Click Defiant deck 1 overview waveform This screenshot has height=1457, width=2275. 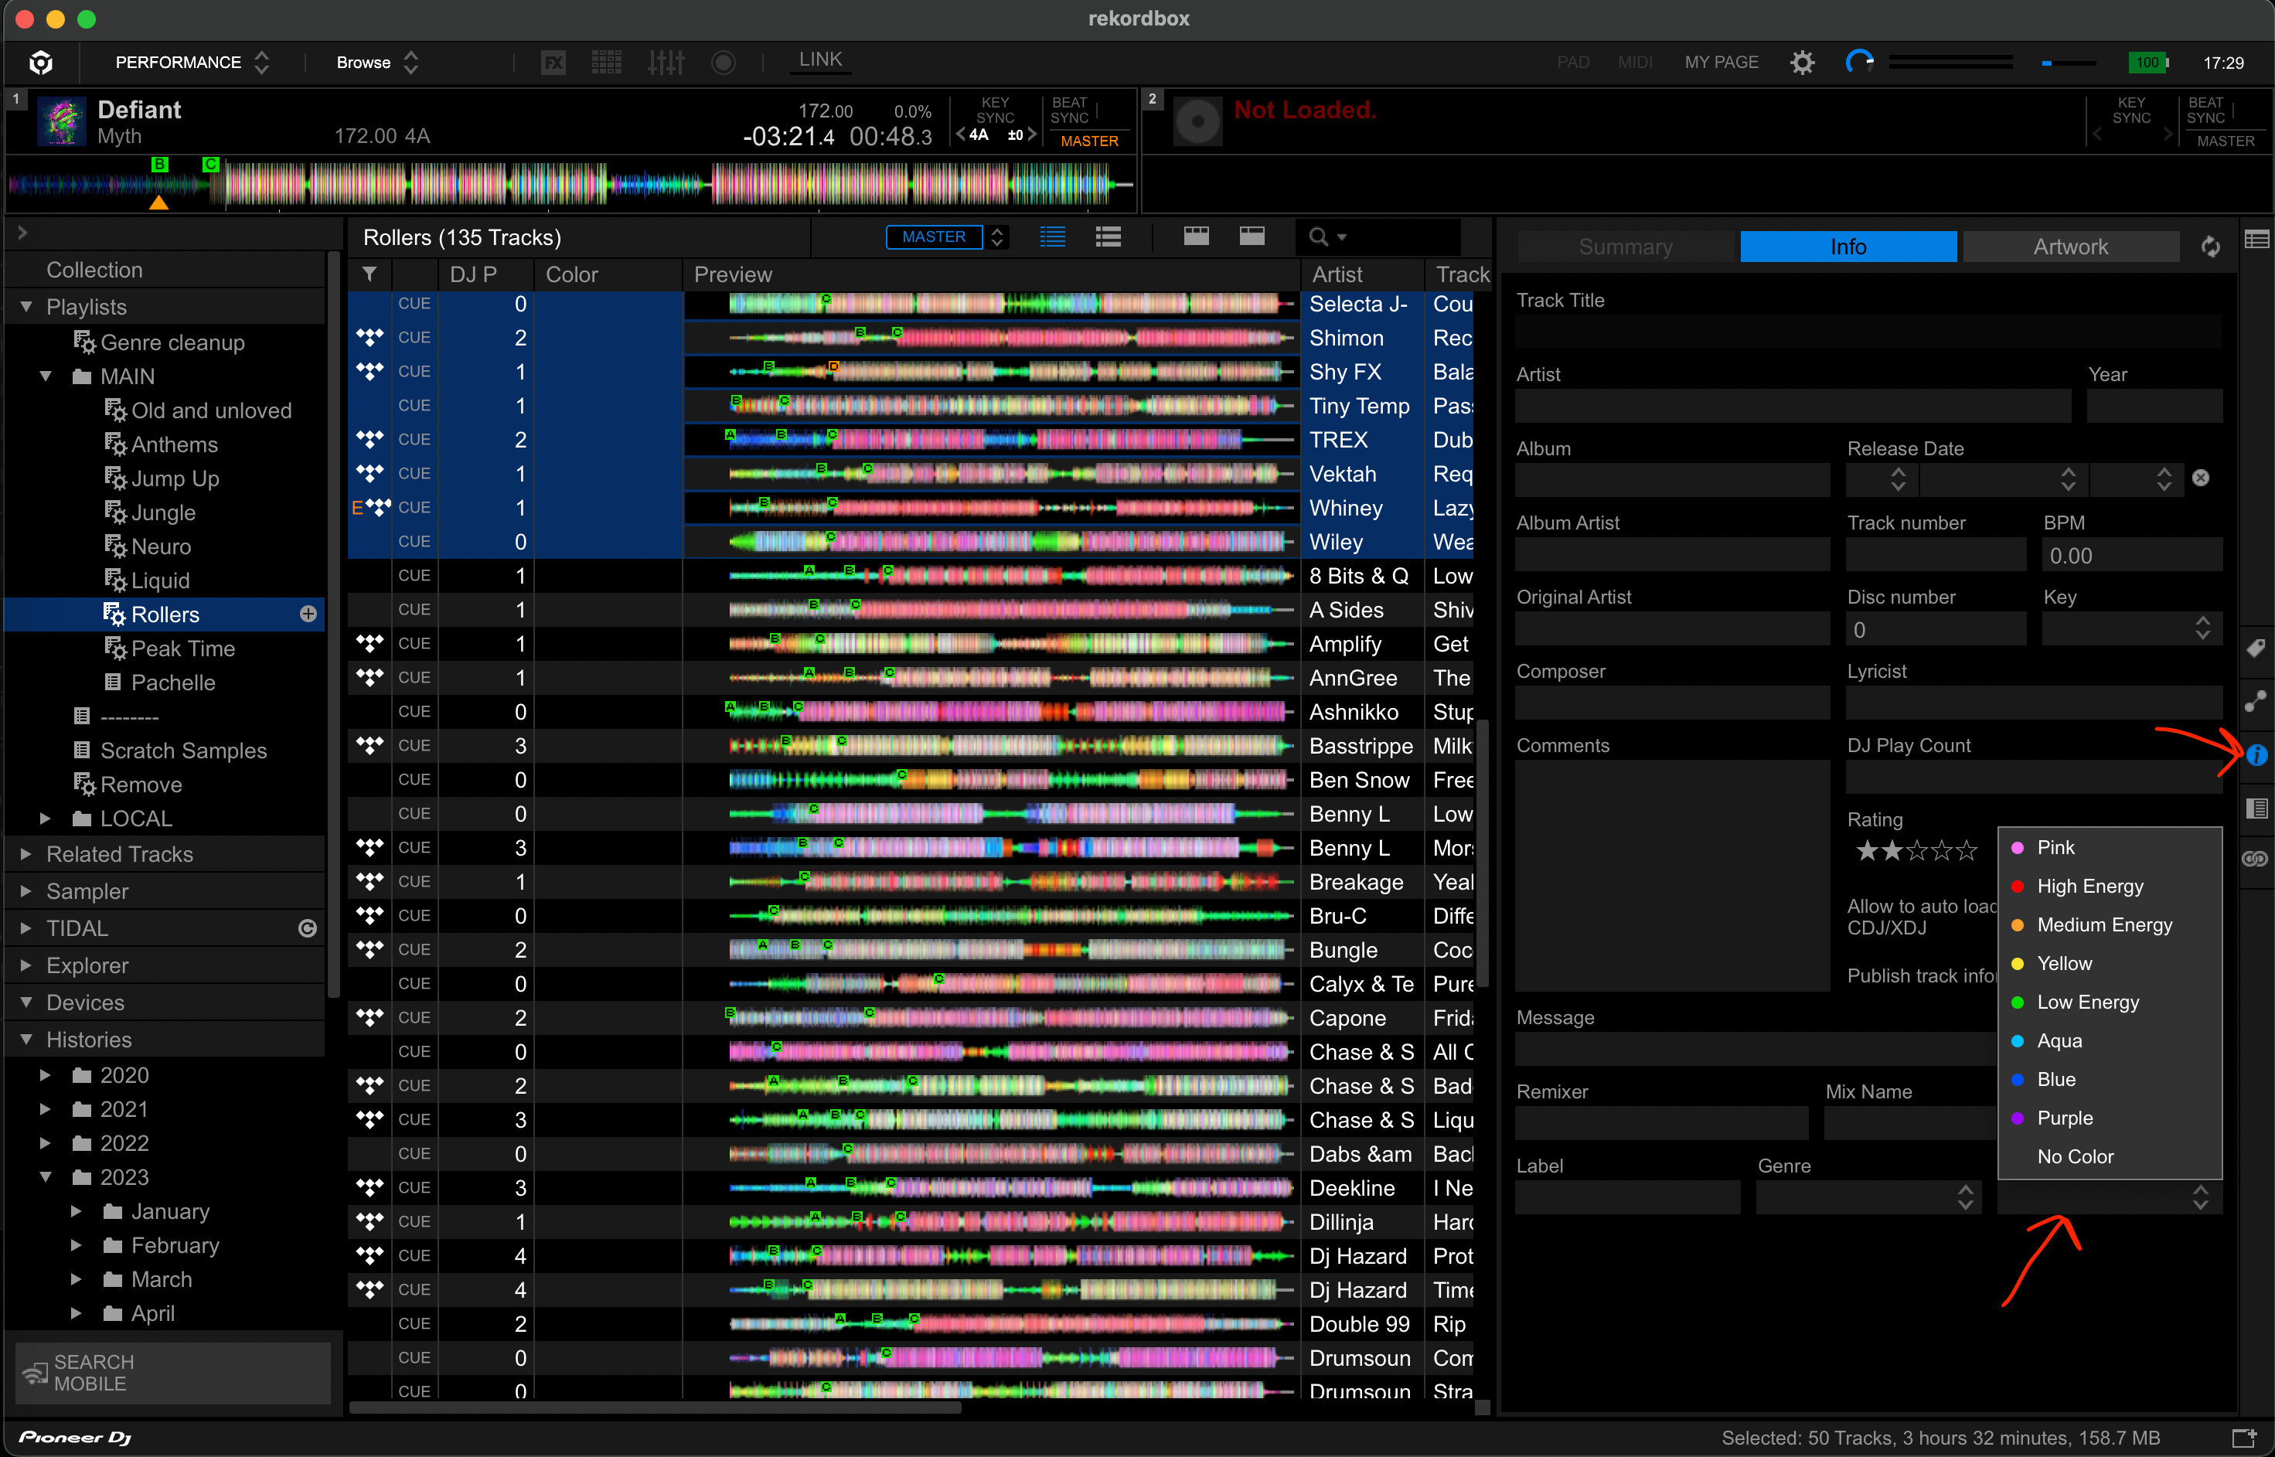[570, 183]
